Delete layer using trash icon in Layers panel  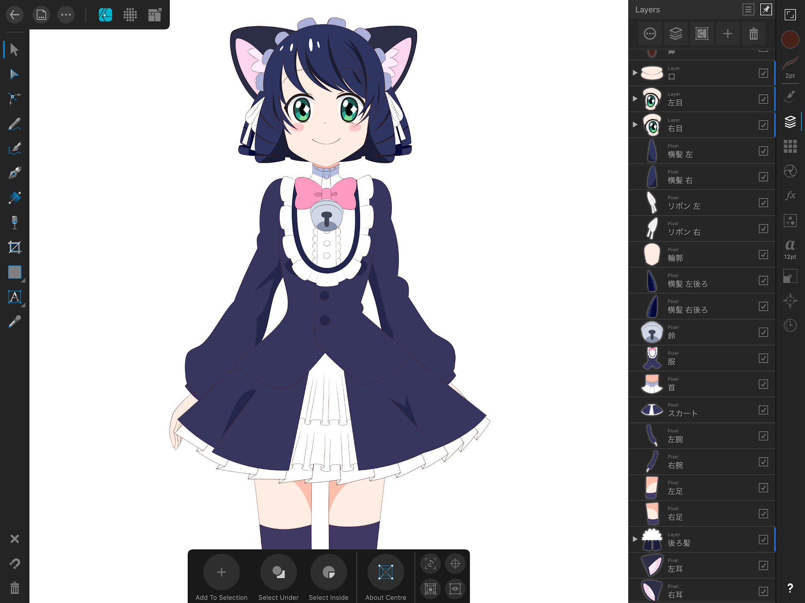pyautogui.click(x=753, y=33)
